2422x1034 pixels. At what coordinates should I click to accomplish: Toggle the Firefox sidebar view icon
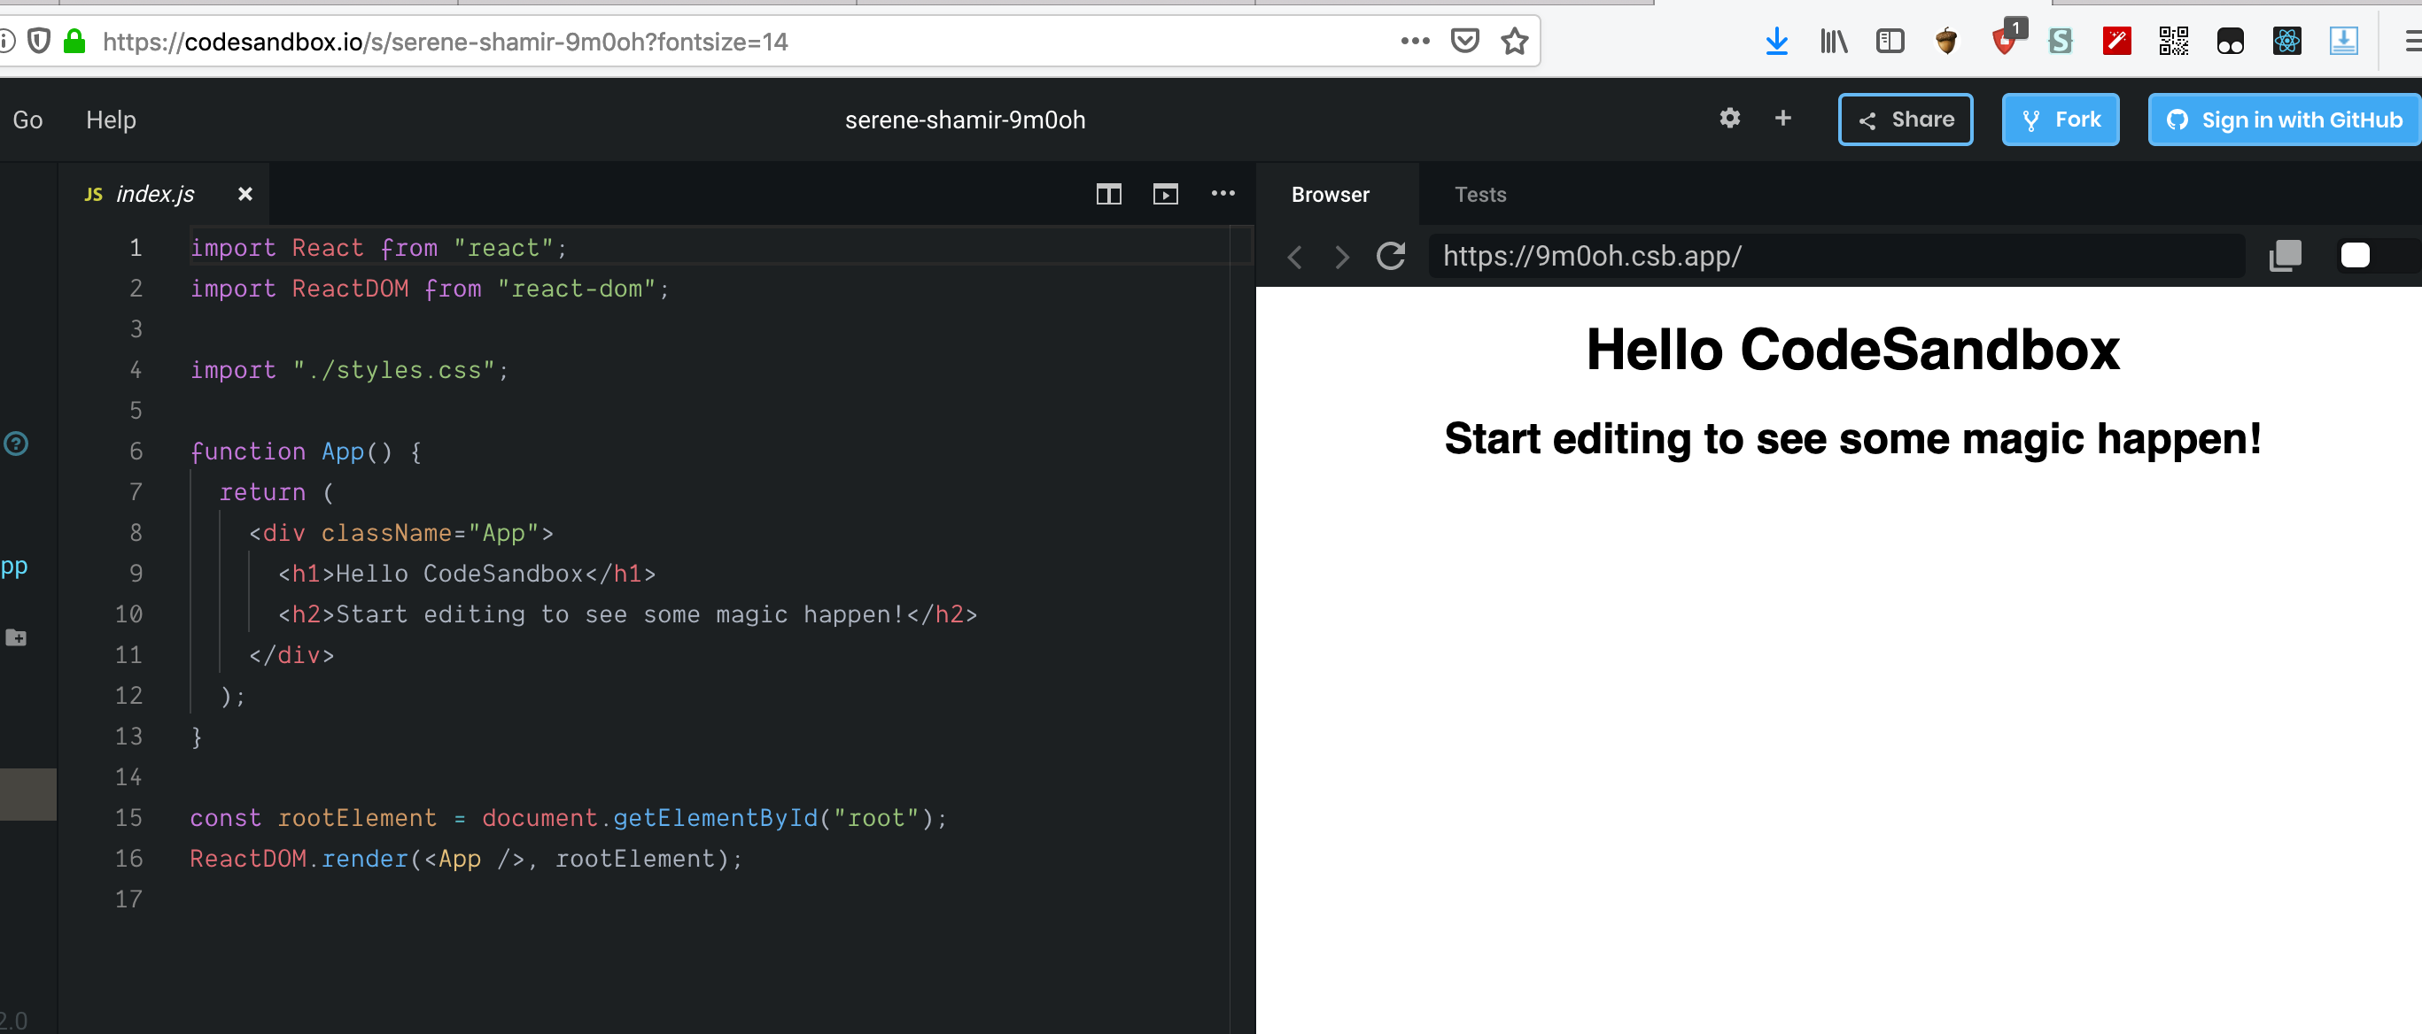click(1890, 42)
